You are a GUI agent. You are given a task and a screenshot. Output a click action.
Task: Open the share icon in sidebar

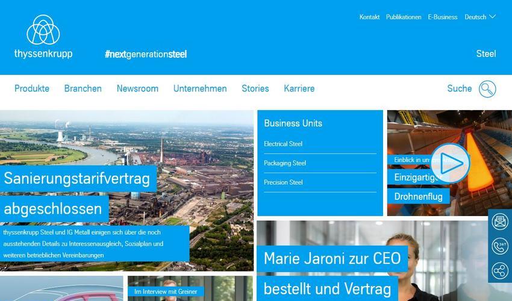pos(500,271)
